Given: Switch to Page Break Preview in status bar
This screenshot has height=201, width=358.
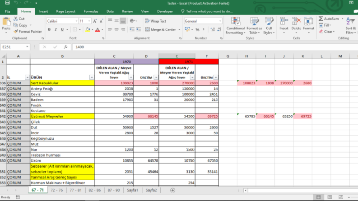Looking at the screenshot, I should point(341,197).
